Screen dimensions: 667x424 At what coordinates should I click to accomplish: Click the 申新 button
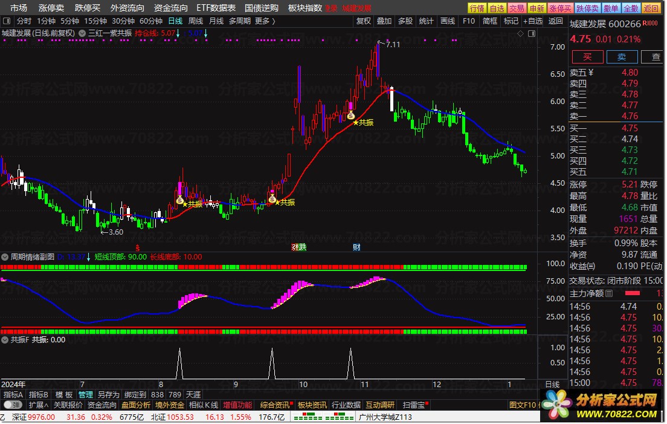(537, 8)
